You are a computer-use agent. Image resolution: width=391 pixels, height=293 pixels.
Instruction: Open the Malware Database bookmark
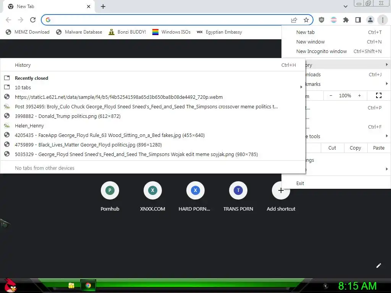[79, 32]
